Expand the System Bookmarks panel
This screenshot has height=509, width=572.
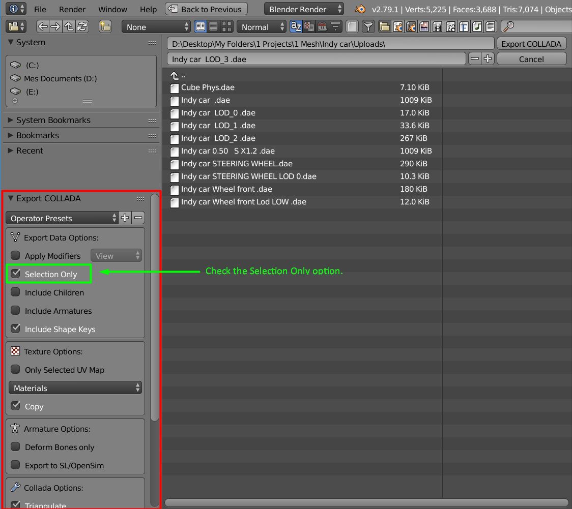[11, 120]
